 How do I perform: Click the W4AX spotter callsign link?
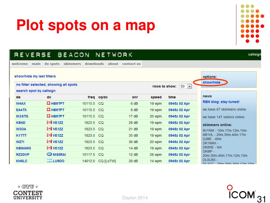[21, 103]
